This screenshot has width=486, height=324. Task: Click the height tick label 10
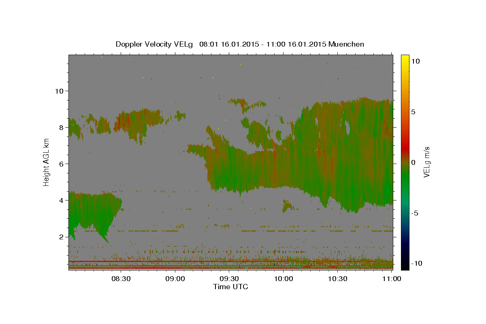(59, 91)
